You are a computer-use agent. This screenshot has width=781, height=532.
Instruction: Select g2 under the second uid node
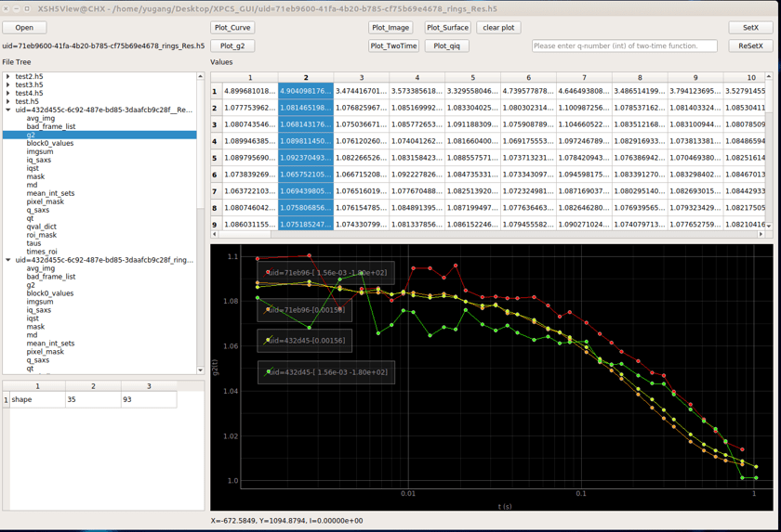pyautogui.click(x=31, y=285)
